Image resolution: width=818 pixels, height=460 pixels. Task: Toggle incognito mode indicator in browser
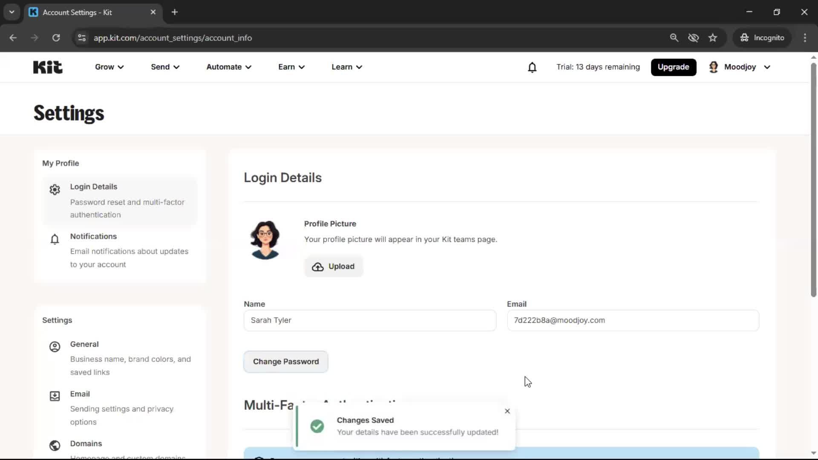pyautogui.click(x=762, y=37)
